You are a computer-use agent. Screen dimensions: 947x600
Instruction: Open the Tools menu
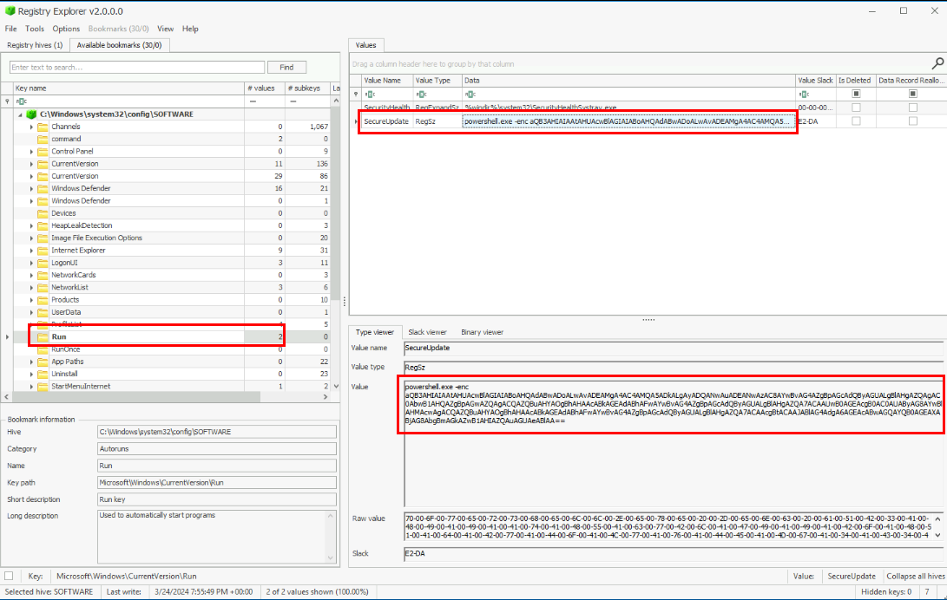pos(35,29)
